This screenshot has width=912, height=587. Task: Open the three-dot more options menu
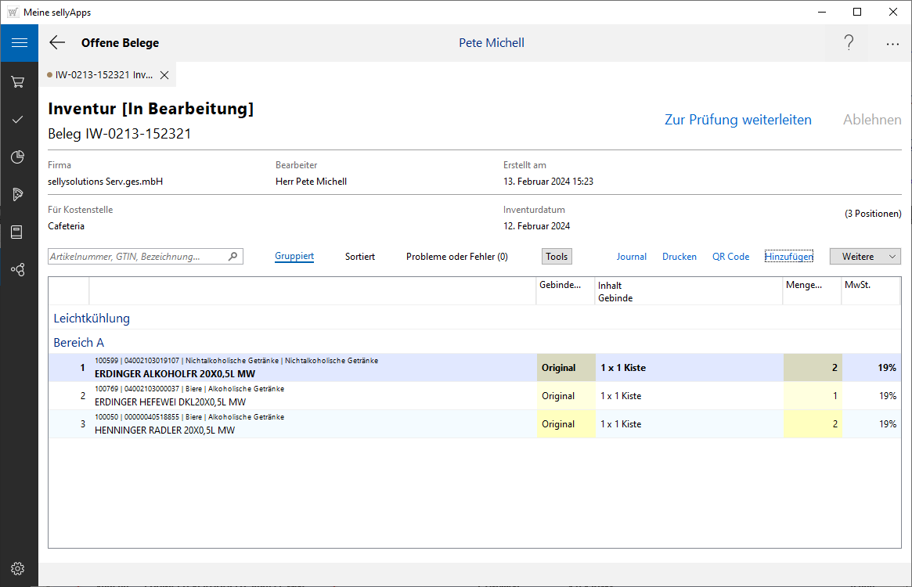point(892,44)
